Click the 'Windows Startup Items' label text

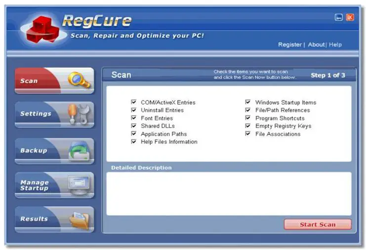286,102
